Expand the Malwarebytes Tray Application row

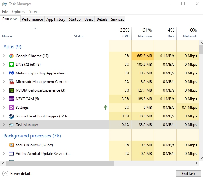(x=4, y=73)
